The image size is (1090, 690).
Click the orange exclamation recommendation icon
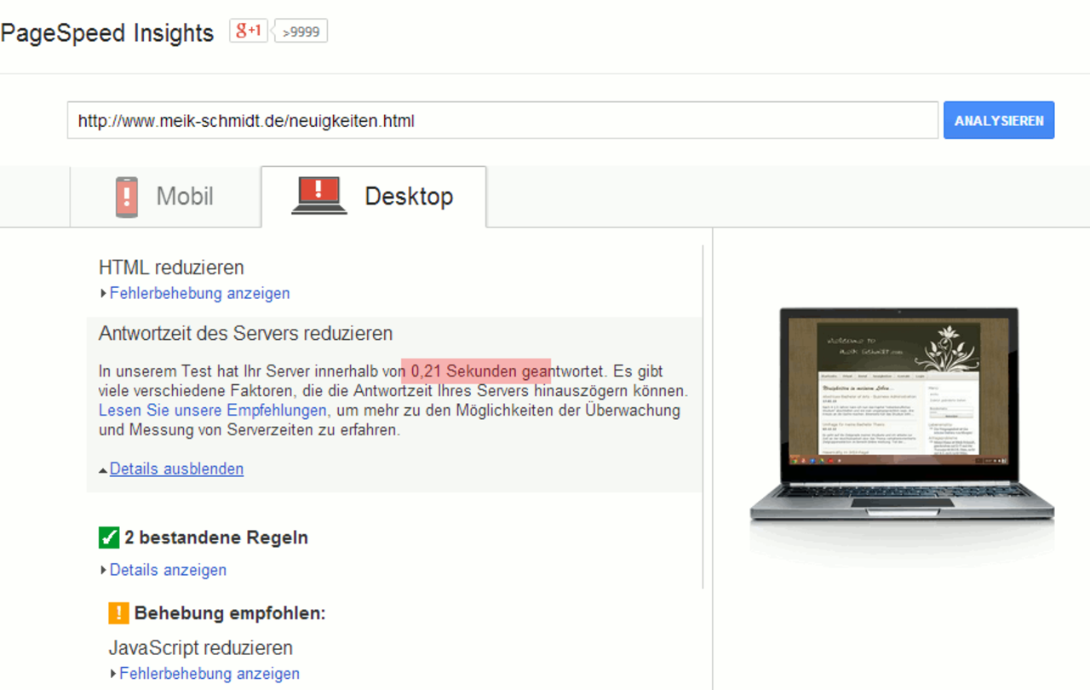(118, 612)
